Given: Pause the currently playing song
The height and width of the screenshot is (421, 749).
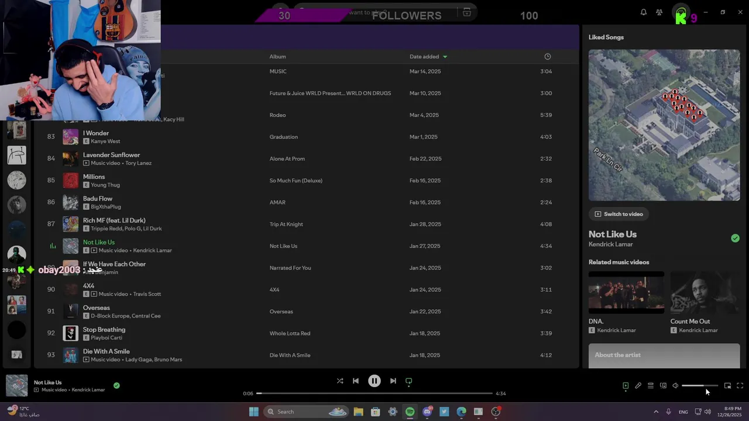Looking at the screenshot, I should pyautogui.click(x=374, y=381).
